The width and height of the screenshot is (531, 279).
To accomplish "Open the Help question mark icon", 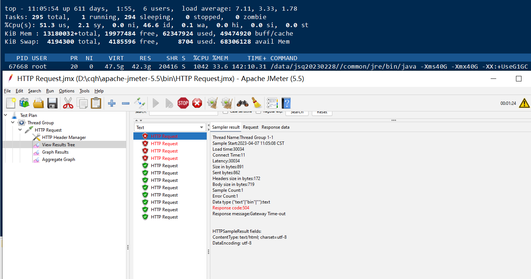I will (286, 103).
